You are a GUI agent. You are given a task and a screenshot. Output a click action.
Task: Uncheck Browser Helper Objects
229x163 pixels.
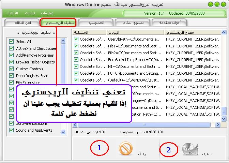pos(11,62)
